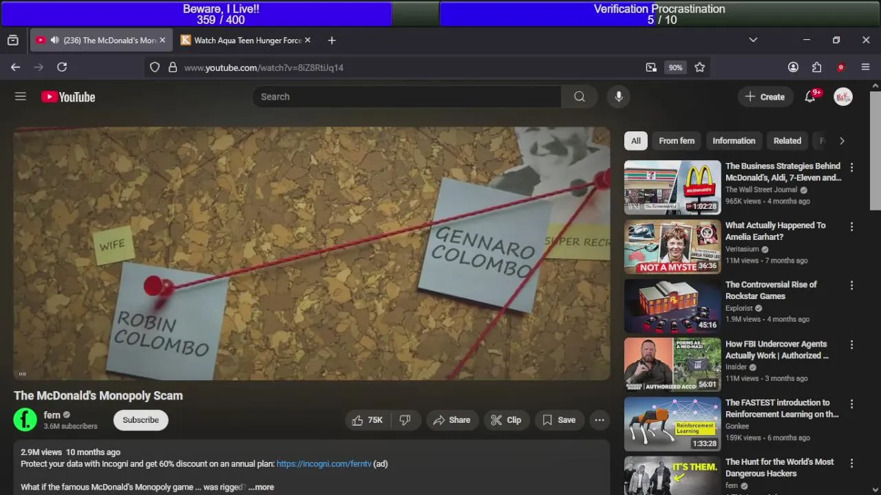Open the browser extensions puzzle icon
Screen dimensions: 881x495
816,67
